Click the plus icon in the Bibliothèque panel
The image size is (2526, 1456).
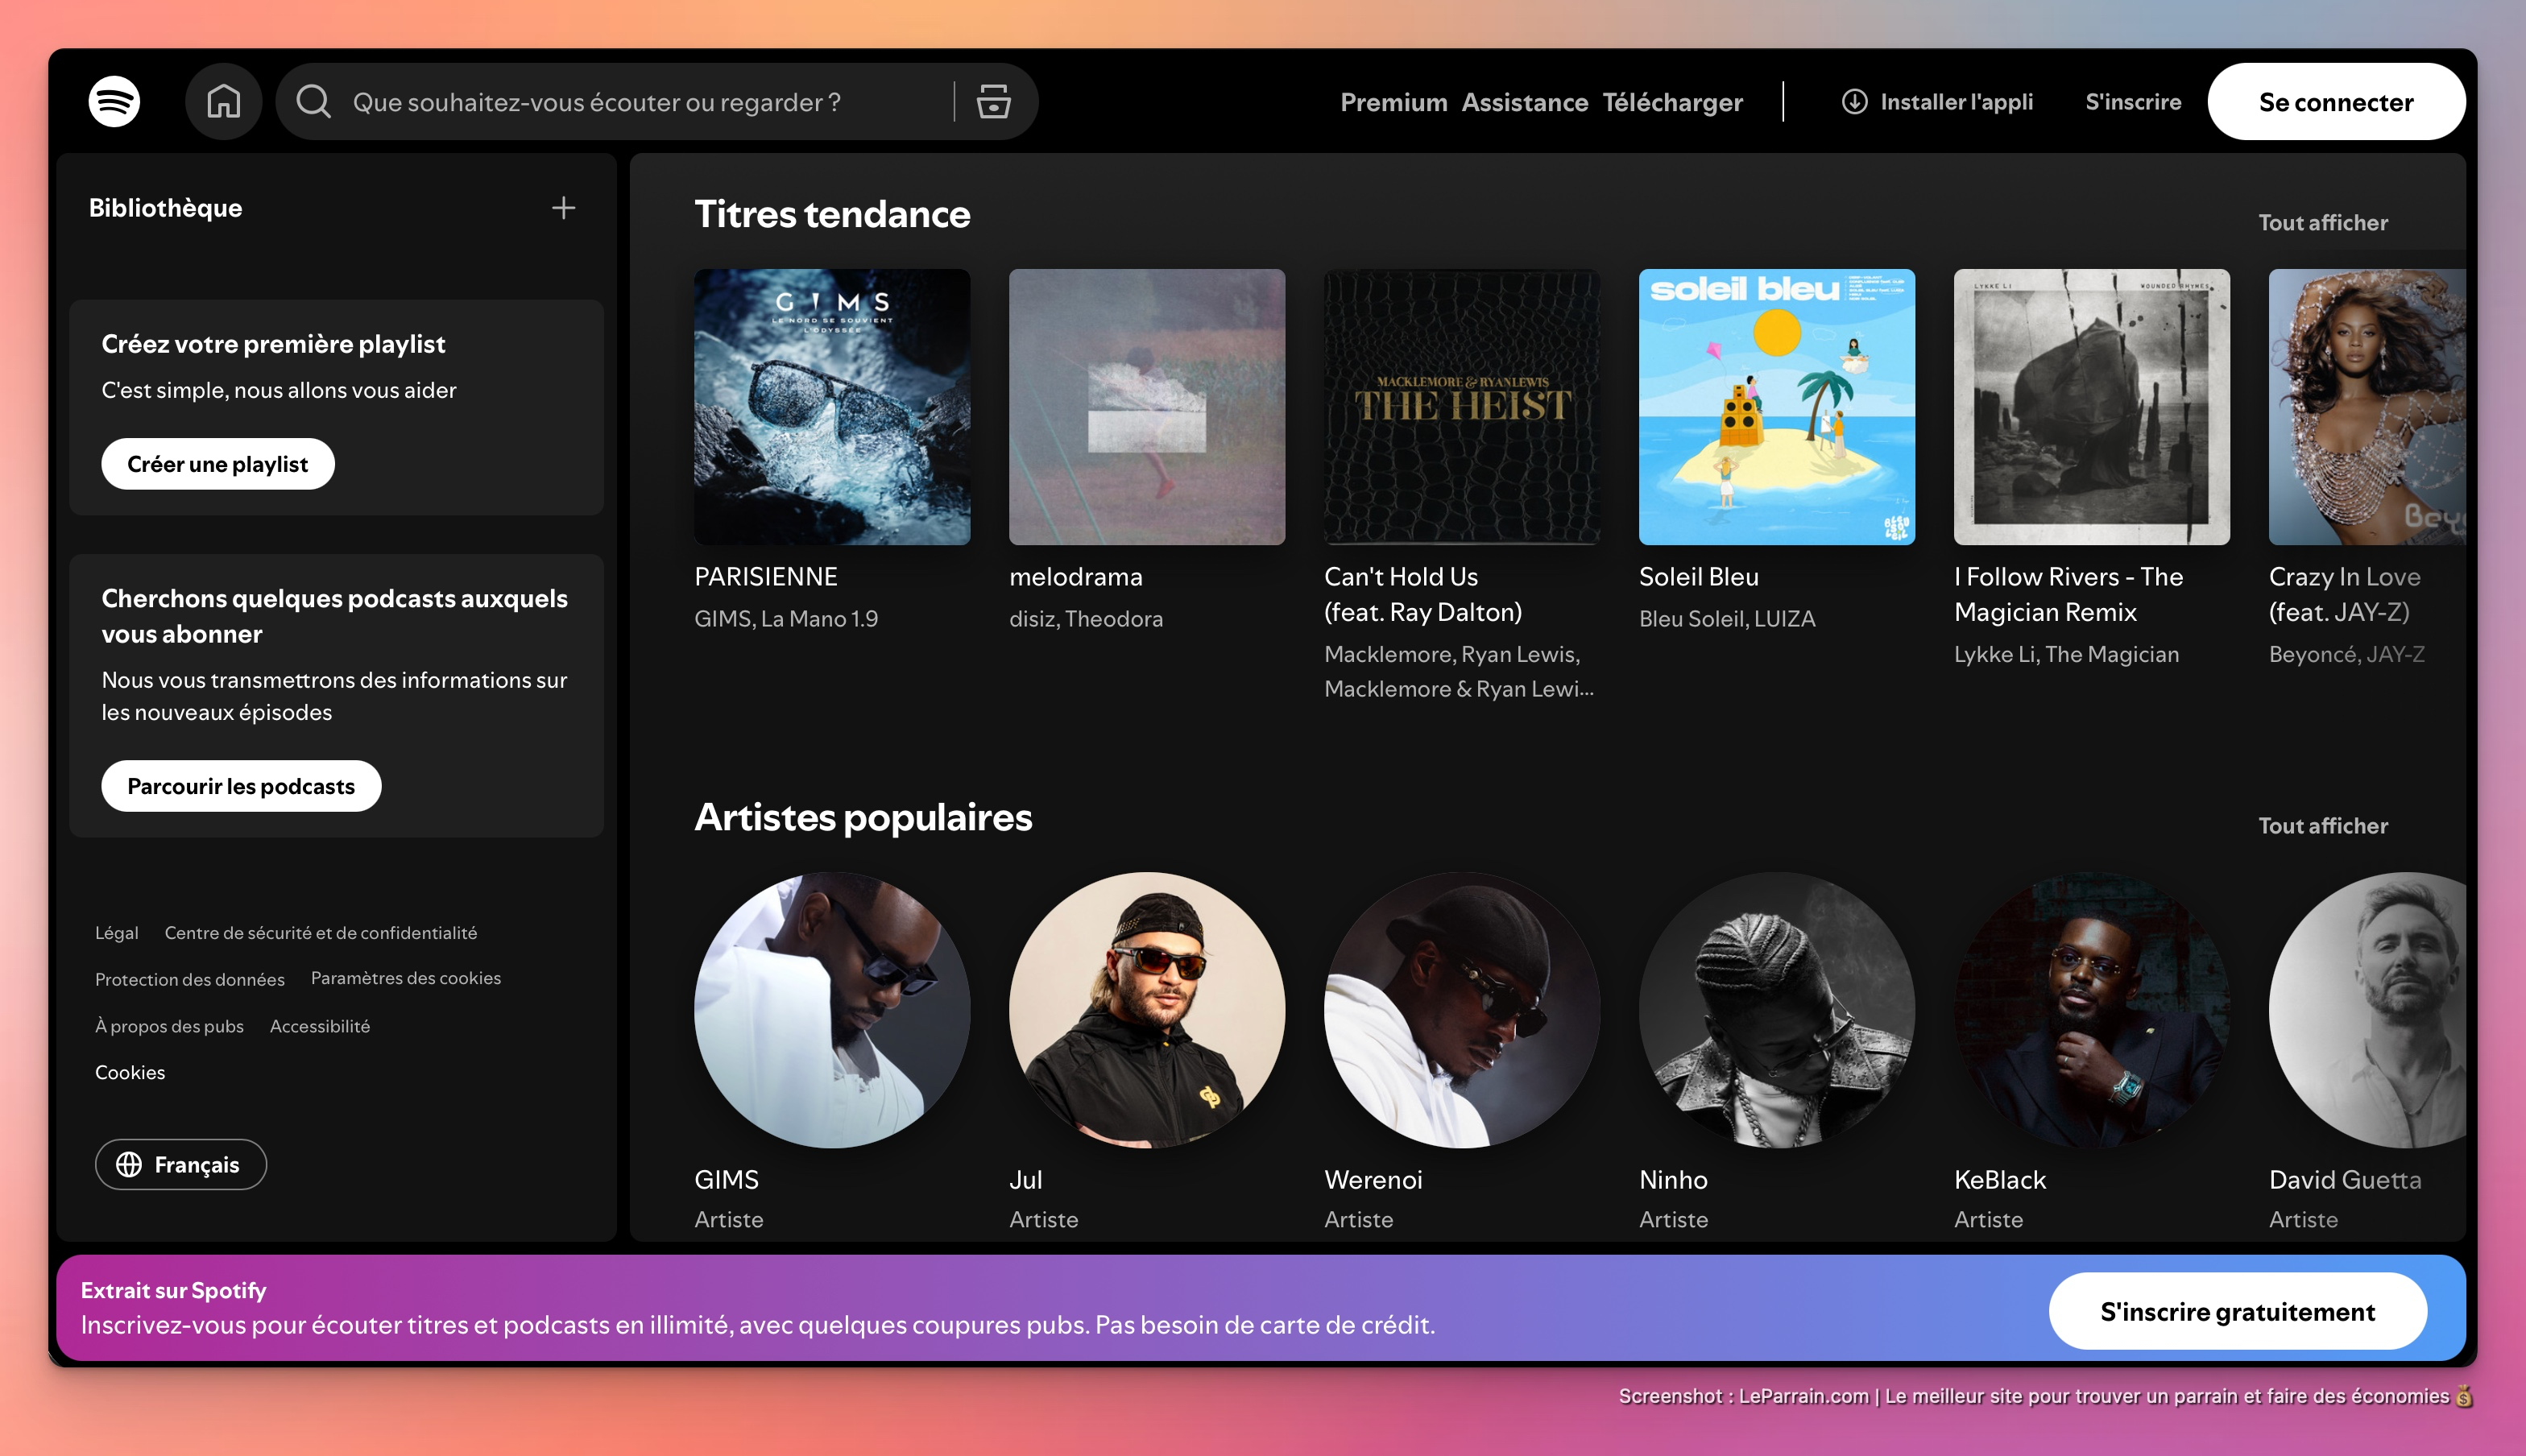(x=563, y=208)
